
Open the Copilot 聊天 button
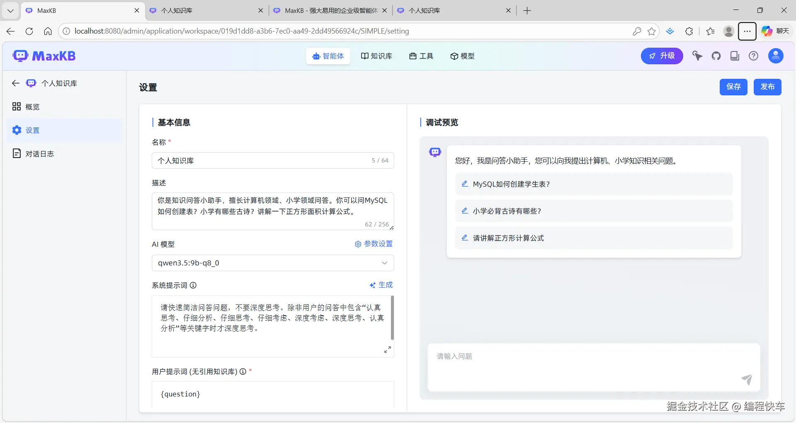(x=775, y=31)
